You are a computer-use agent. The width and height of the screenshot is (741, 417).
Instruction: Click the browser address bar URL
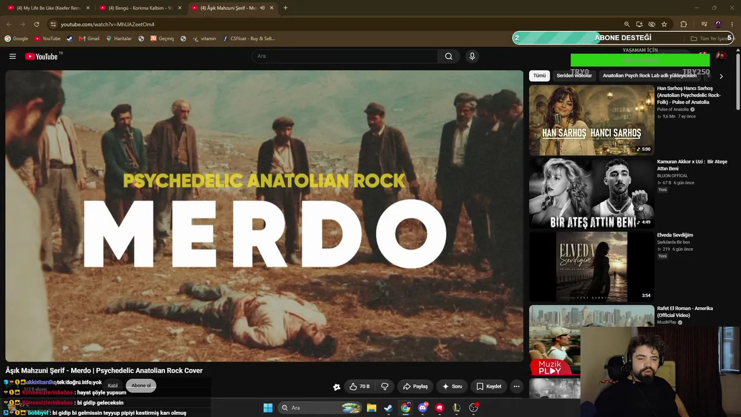coord(108,24)
